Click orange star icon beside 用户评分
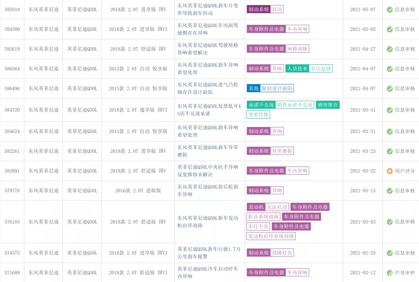 [390, 171]
